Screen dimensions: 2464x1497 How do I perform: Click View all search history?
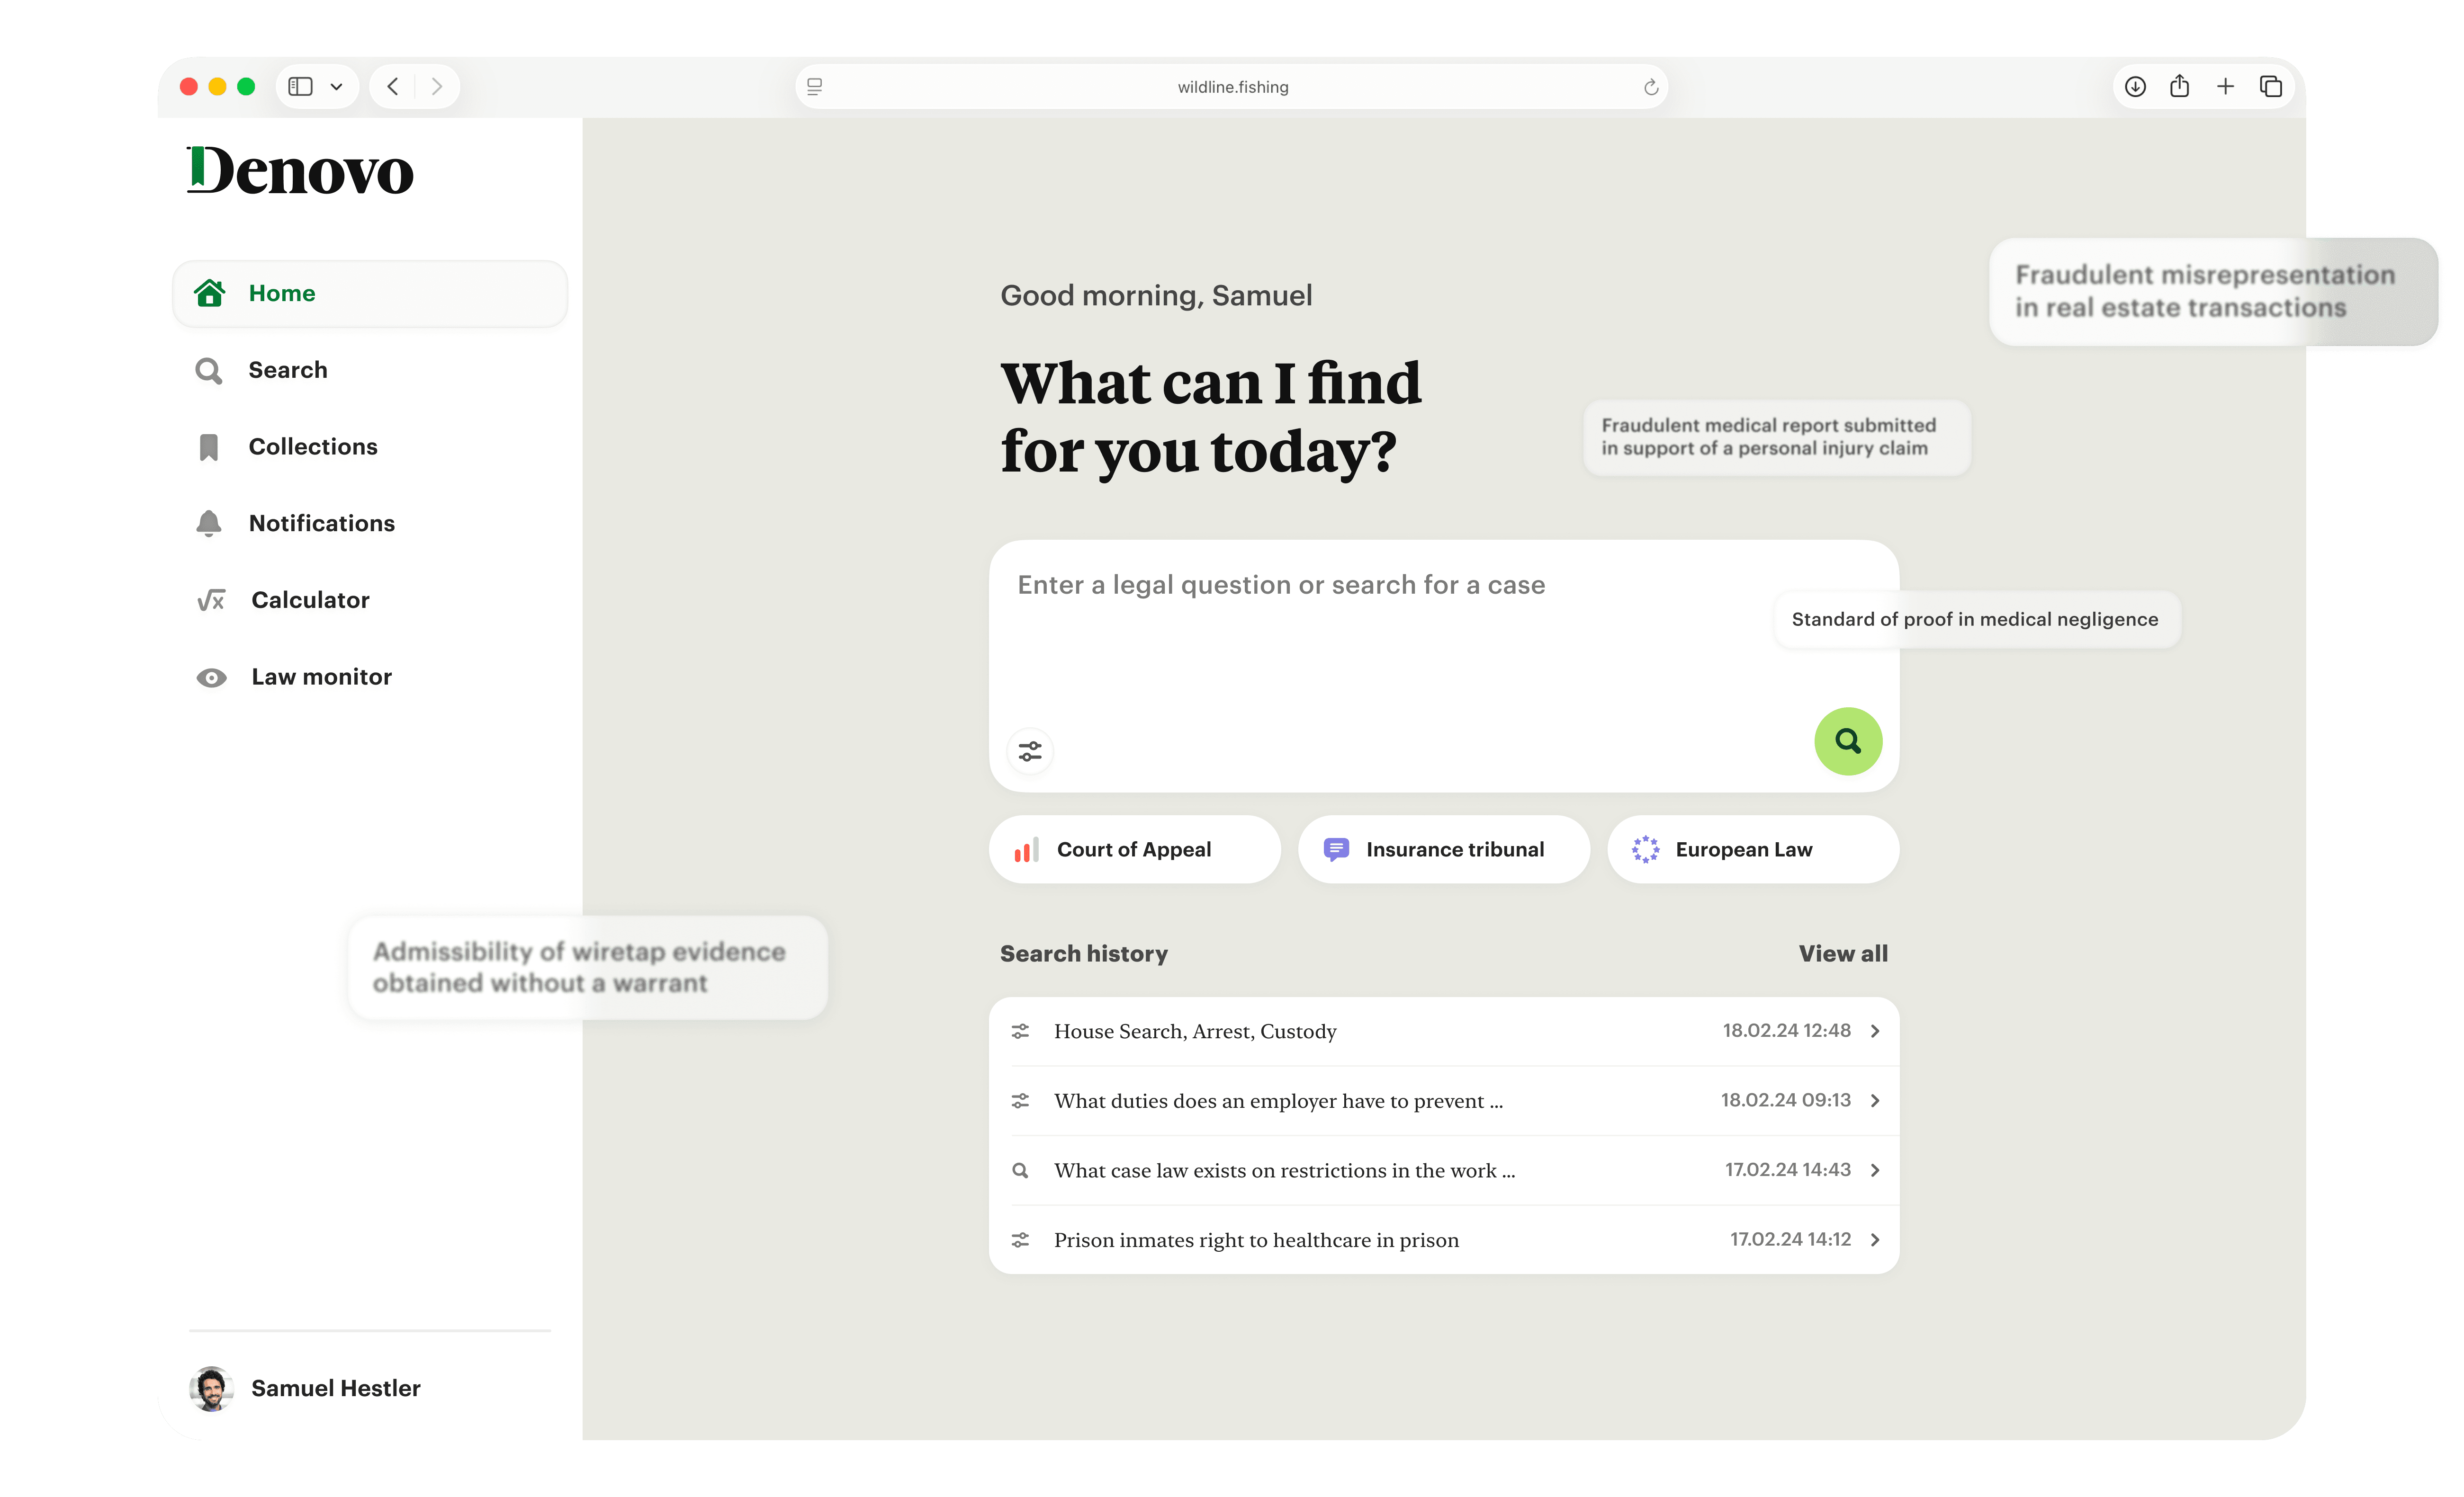pyautogui.click(x=1842, y=953)
